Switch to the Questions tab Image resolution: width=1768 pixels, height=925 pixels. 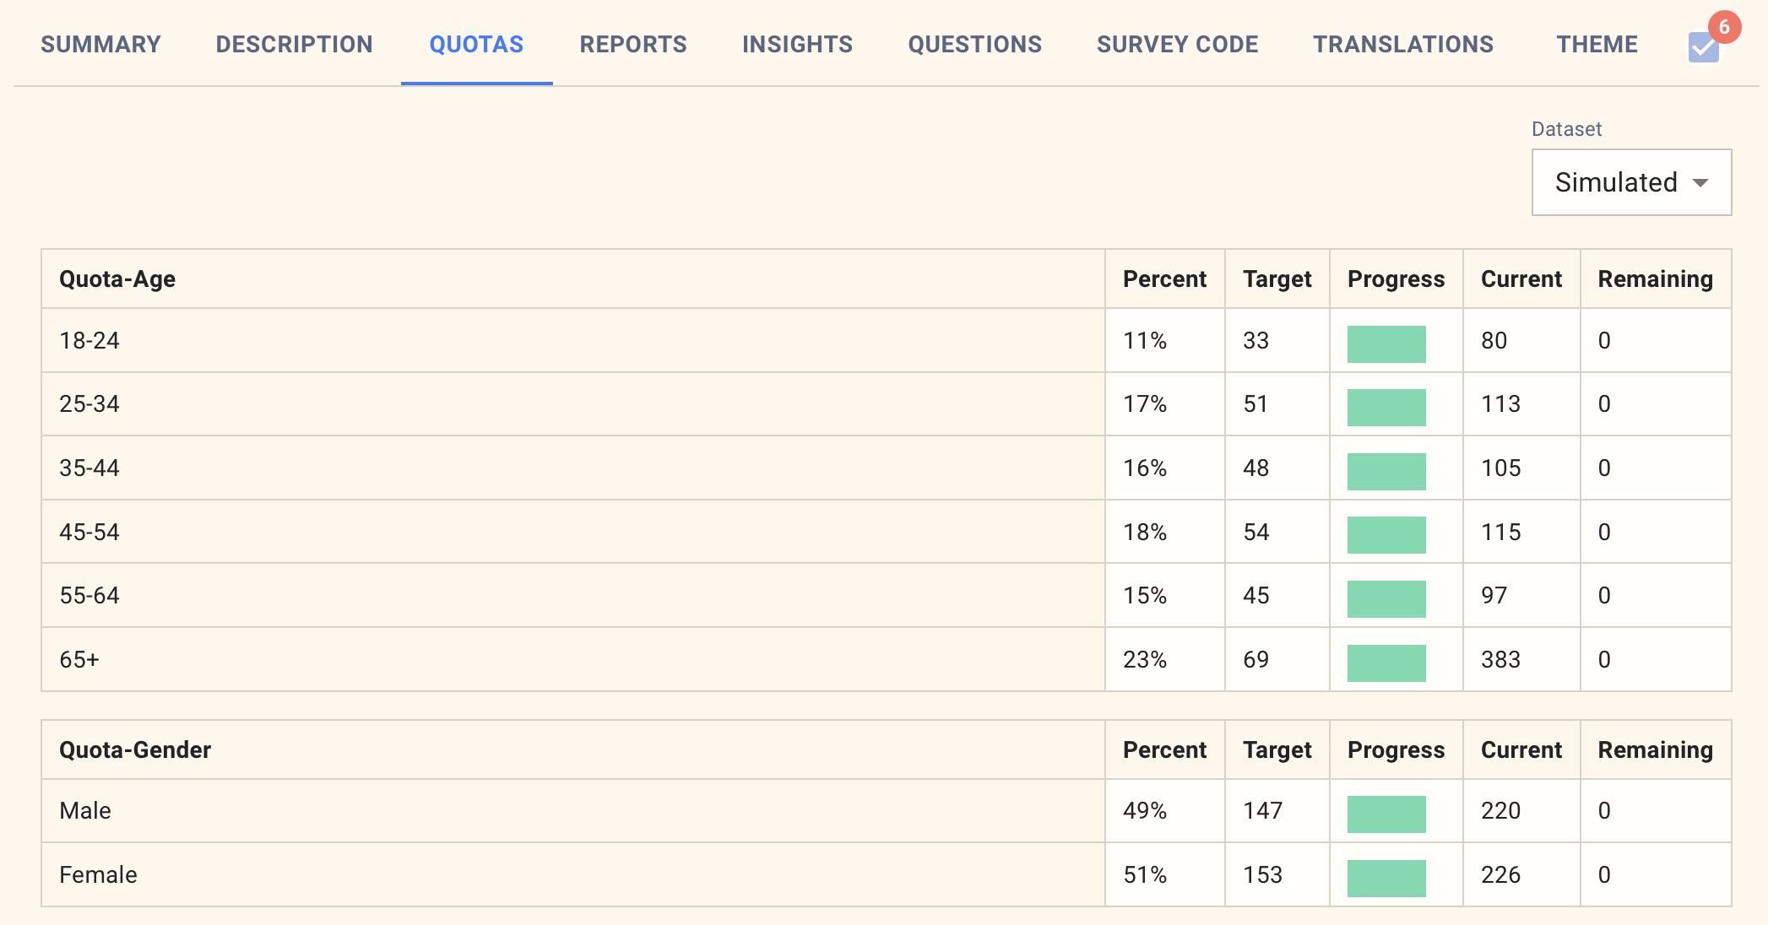click(974, 44)
